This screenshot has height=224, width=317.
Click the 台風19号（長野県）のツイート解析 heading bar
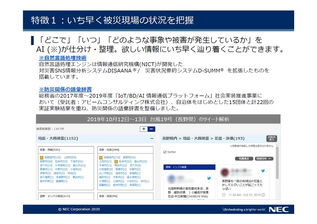pyautogui.click(x=158, y=119)
